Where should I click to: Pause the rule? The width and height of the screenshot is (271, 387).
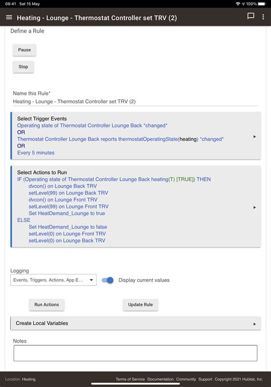(x=25, y=50)
